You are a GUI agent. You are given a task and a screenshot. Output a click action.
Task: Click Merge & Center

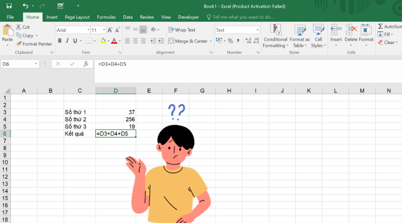coord(188,41)
